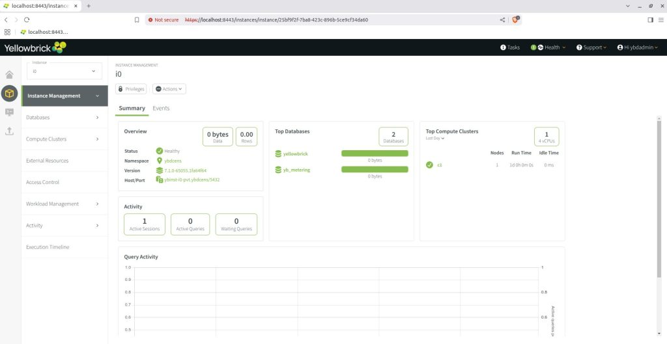Click the bookmark page icon
This screenshot has width=667, height=344.
pos(137,20)
